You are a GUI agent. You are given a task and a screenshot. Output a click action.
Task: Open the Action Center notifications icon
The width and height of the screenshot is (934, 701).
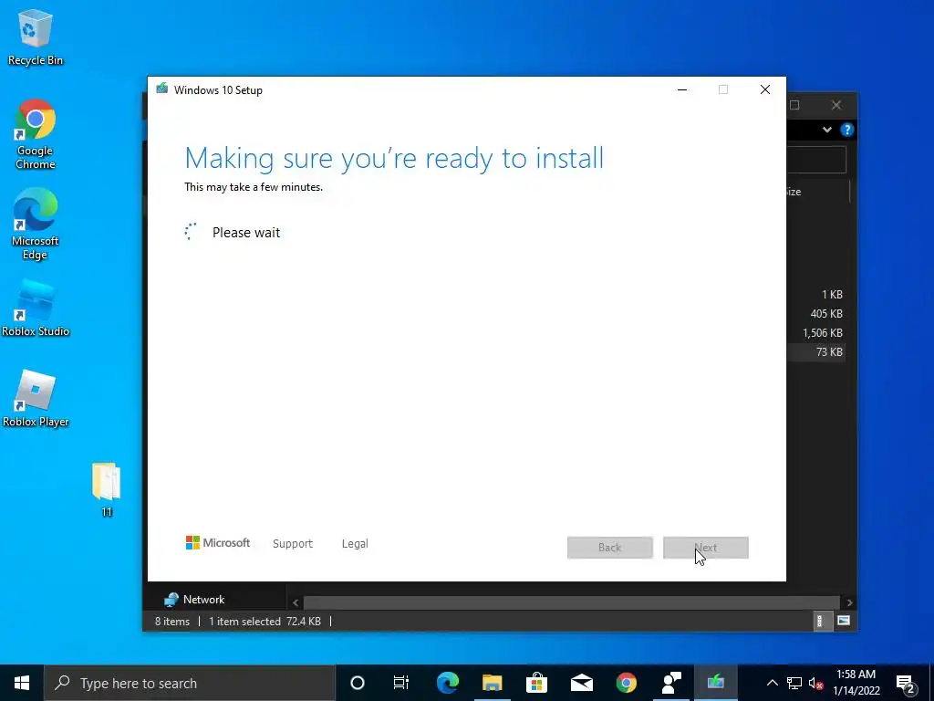[x=906, y=683]
